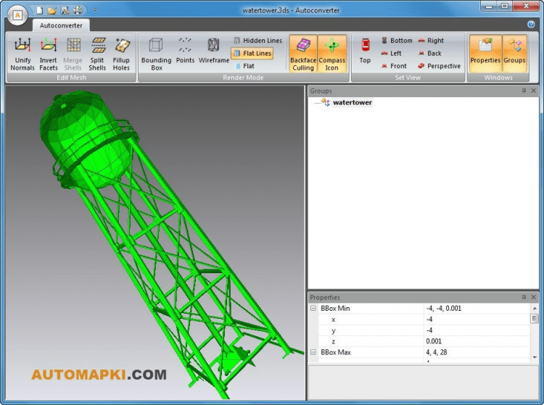Select Hidden Lines render mode
This screenshot has height=405, width=544.
click(x=257, y=41)
